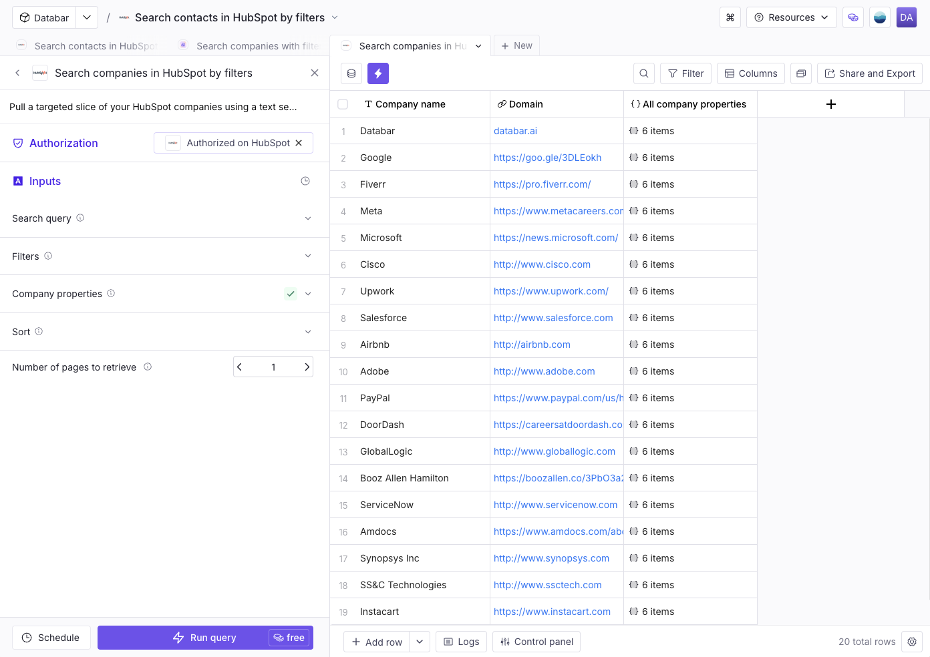Decrease number of pages to retrieve

pos(240,367)
